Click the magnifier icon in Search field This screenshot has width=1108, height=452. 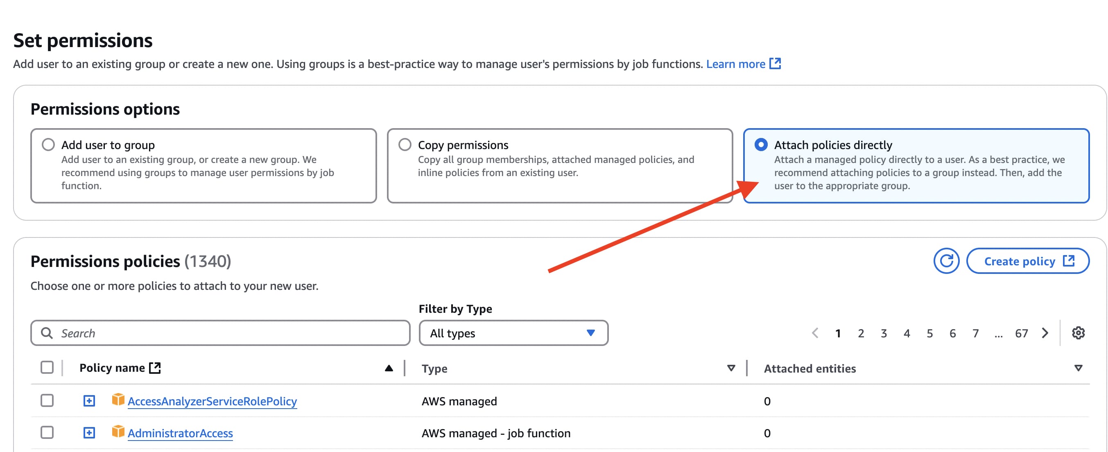click(46, 333)
